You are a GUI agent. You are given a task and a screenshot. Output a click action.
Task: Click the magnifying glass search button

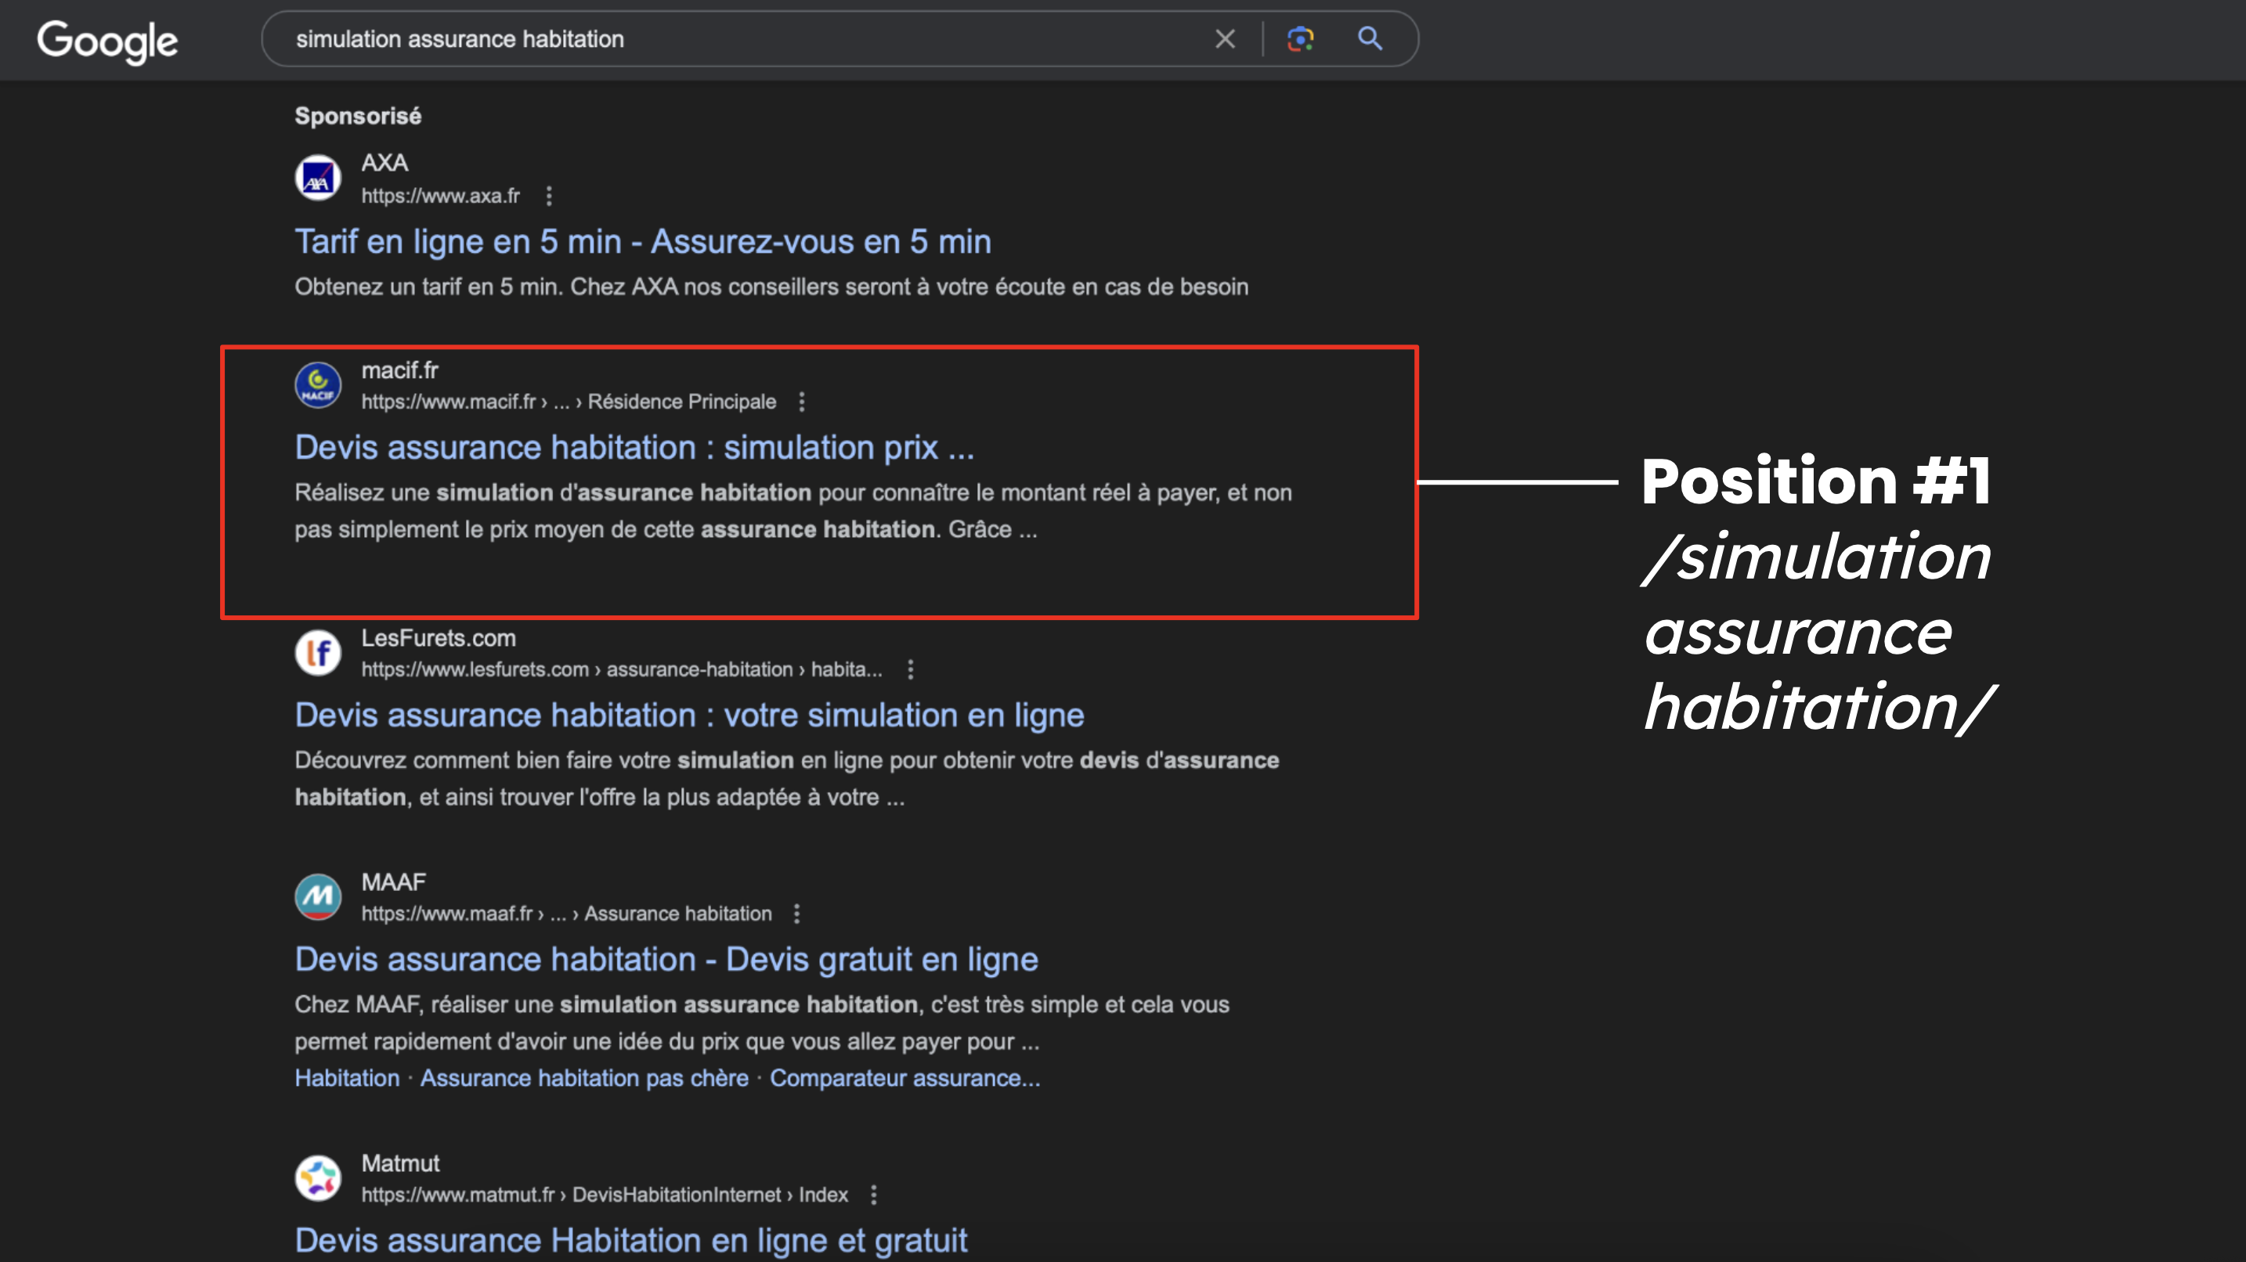[1370, 38]
